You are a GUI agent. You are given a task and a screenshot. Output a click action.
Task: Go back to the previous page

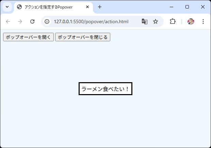coord(8,21)
